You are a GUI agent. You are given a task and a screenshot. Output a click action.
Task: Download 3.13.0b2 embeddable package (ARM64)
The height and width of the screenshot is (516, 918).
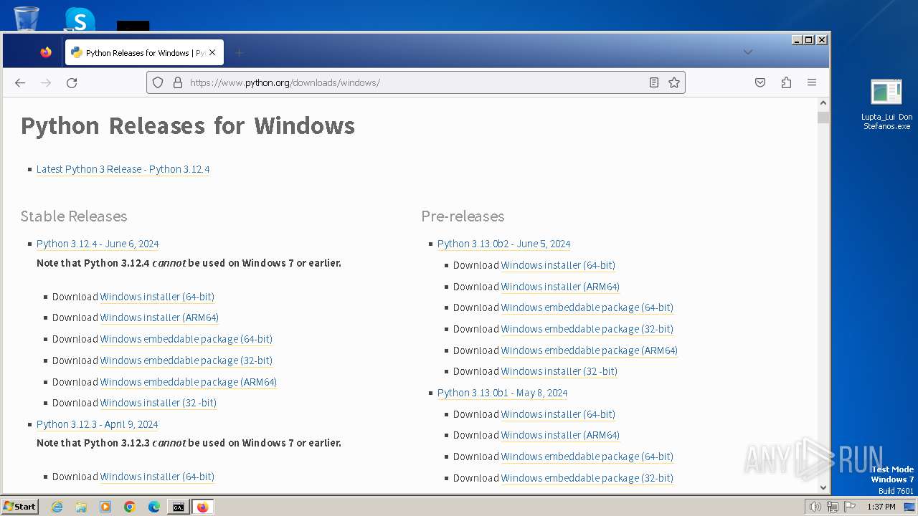point(590,350)
